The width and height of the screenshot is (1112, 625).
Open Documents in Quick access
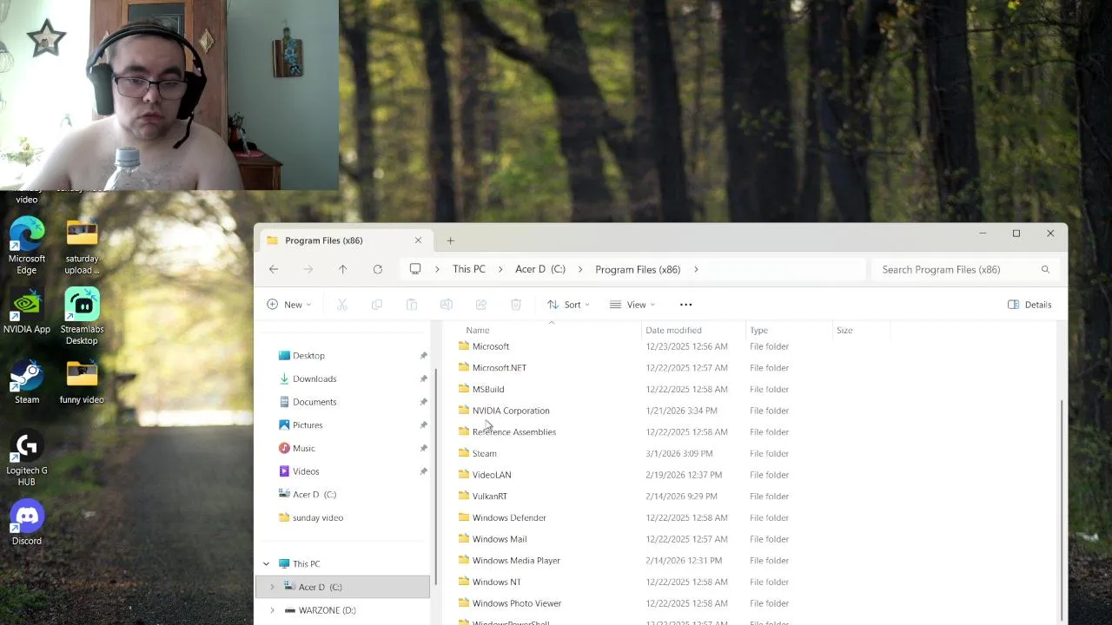pos(314,402)
